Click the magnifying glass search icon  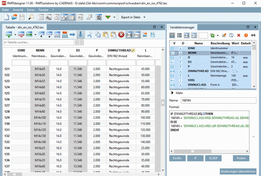coord(31,17)
